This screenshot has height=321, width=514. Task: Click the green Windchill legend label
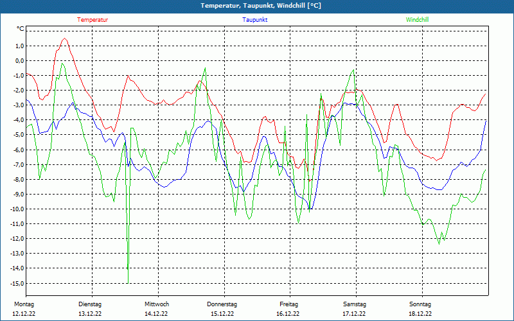pyautogui.click(x=417, y=20)
